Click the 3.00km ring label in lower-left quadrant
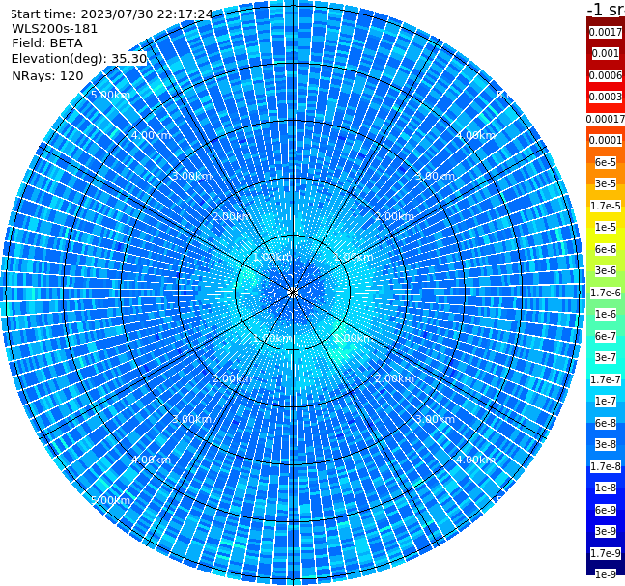This screenshot has height=586, width=625. [x=191, y=419]
